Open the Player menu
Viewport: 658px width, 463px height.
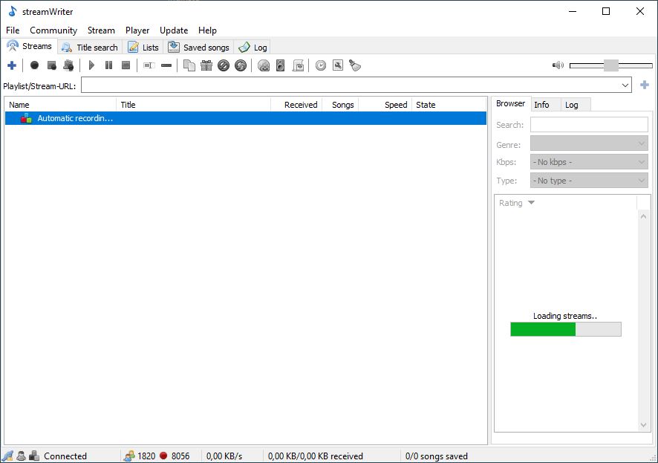click(137, 30)
